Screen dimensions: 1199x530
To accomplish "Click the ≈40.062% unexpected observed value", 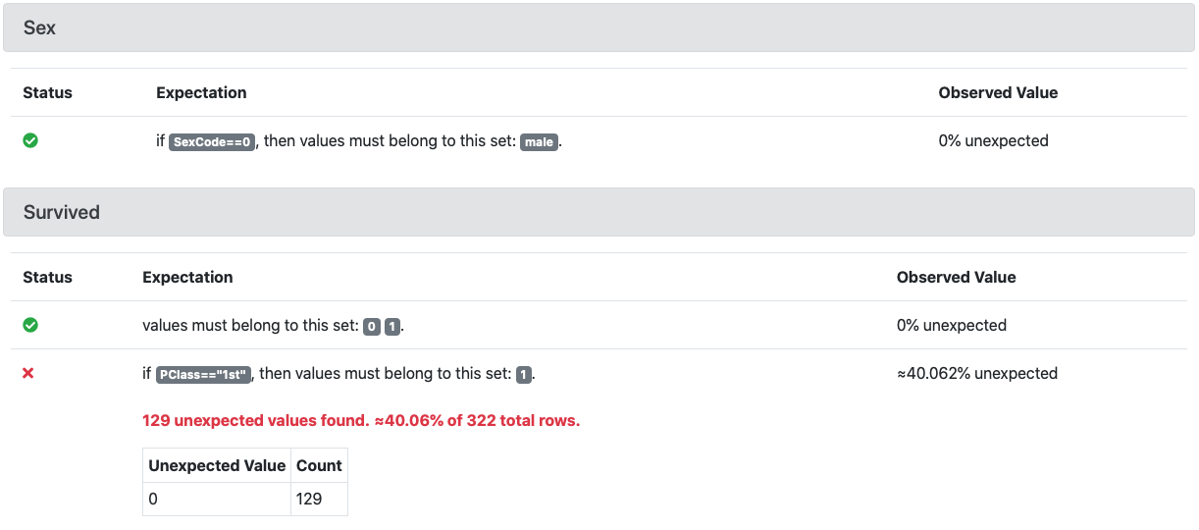I will click(976, 373).
